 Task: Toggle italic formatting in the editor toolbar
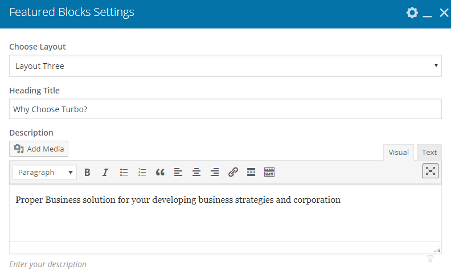click(105, 172)
